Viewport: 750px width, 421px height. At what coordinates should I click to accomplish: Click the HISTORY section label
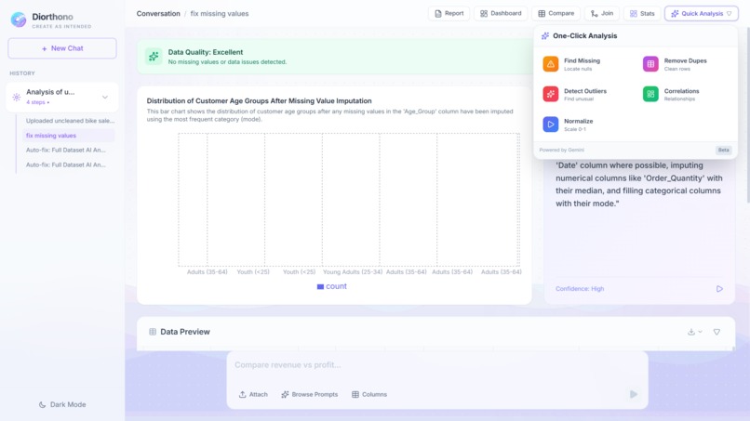pyautogui.click(x=22, y=73)
